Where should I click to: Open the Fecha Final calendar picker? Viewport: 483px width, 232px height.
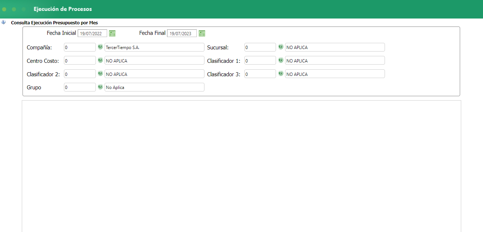pos(202,33)
